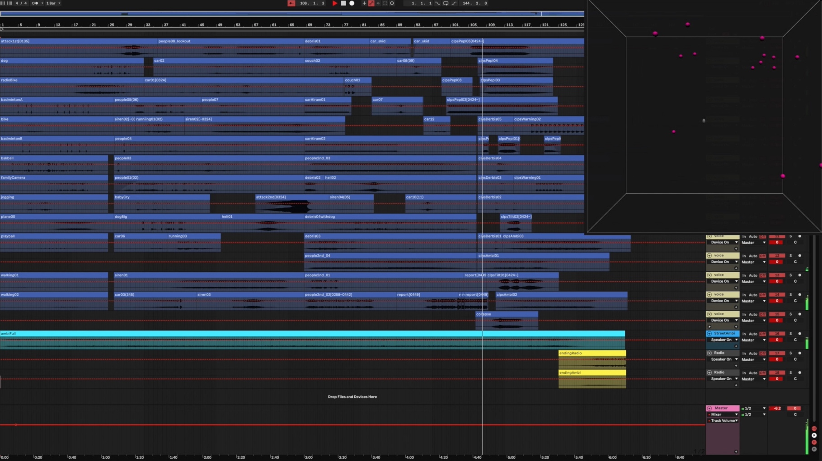The height and width of the screenshot is (461, 822).
Task: Toggle the Automation Arm button in the transport
Action: 371,3
